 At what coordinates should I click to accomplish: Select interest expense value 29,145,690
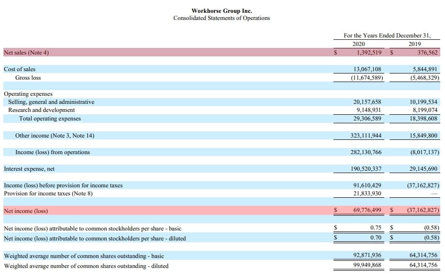point(424,169)
